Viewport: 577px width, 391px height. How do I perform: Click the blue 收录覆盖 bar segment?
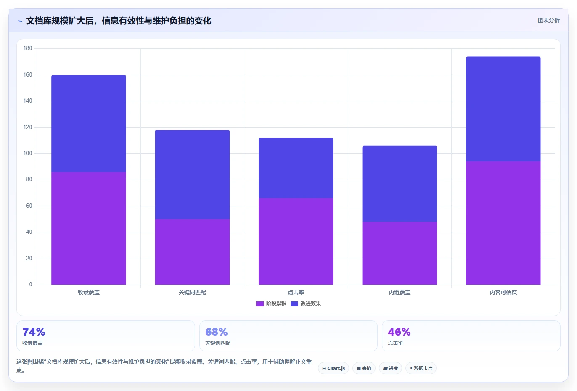(89, 124)
